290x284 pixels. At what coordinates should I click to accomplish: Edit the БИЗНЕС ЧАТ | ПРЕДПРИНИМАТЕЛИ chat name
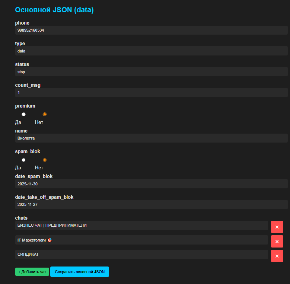click(141, 226)
